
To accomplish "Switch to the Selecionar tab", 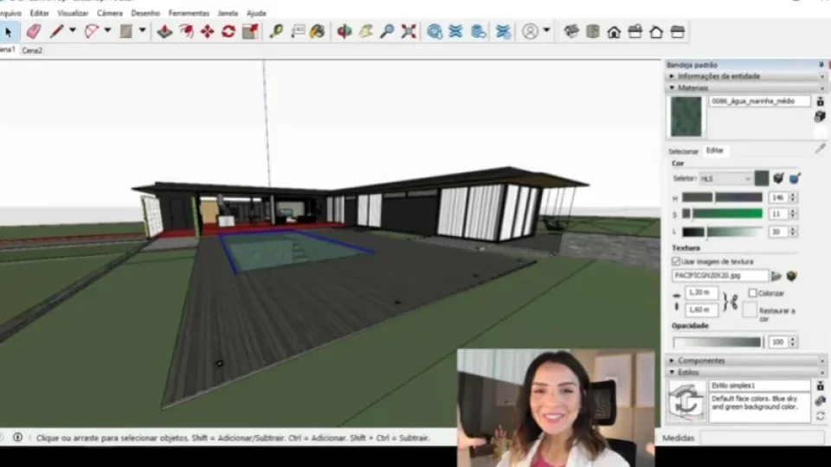I will tap(683, 151).
